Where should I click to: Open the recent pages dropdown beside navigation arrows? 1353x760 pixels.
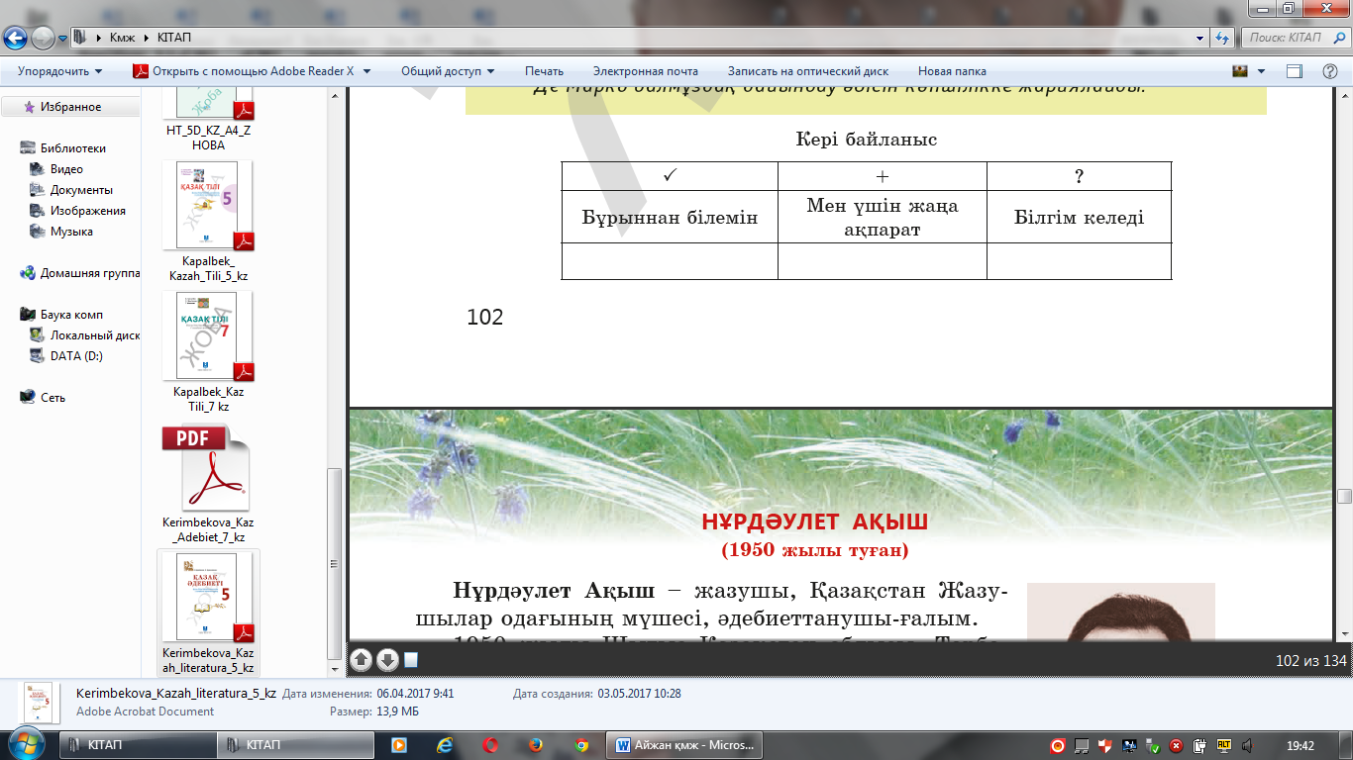tap(63, 39)
